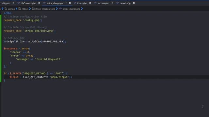
Task: Click the code file icon in breadcrumb
Action: (60, 9)
